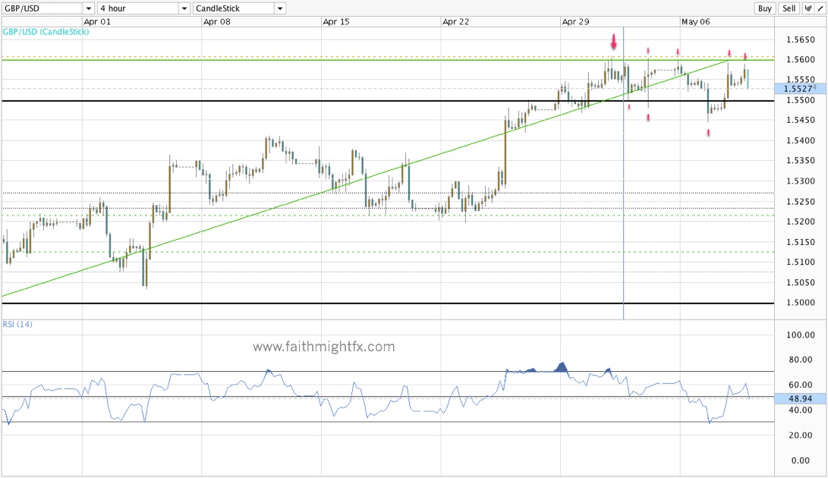Click the Apr 01 date label
The height and width of the screenshot is (478, 828).
point(97,22)
